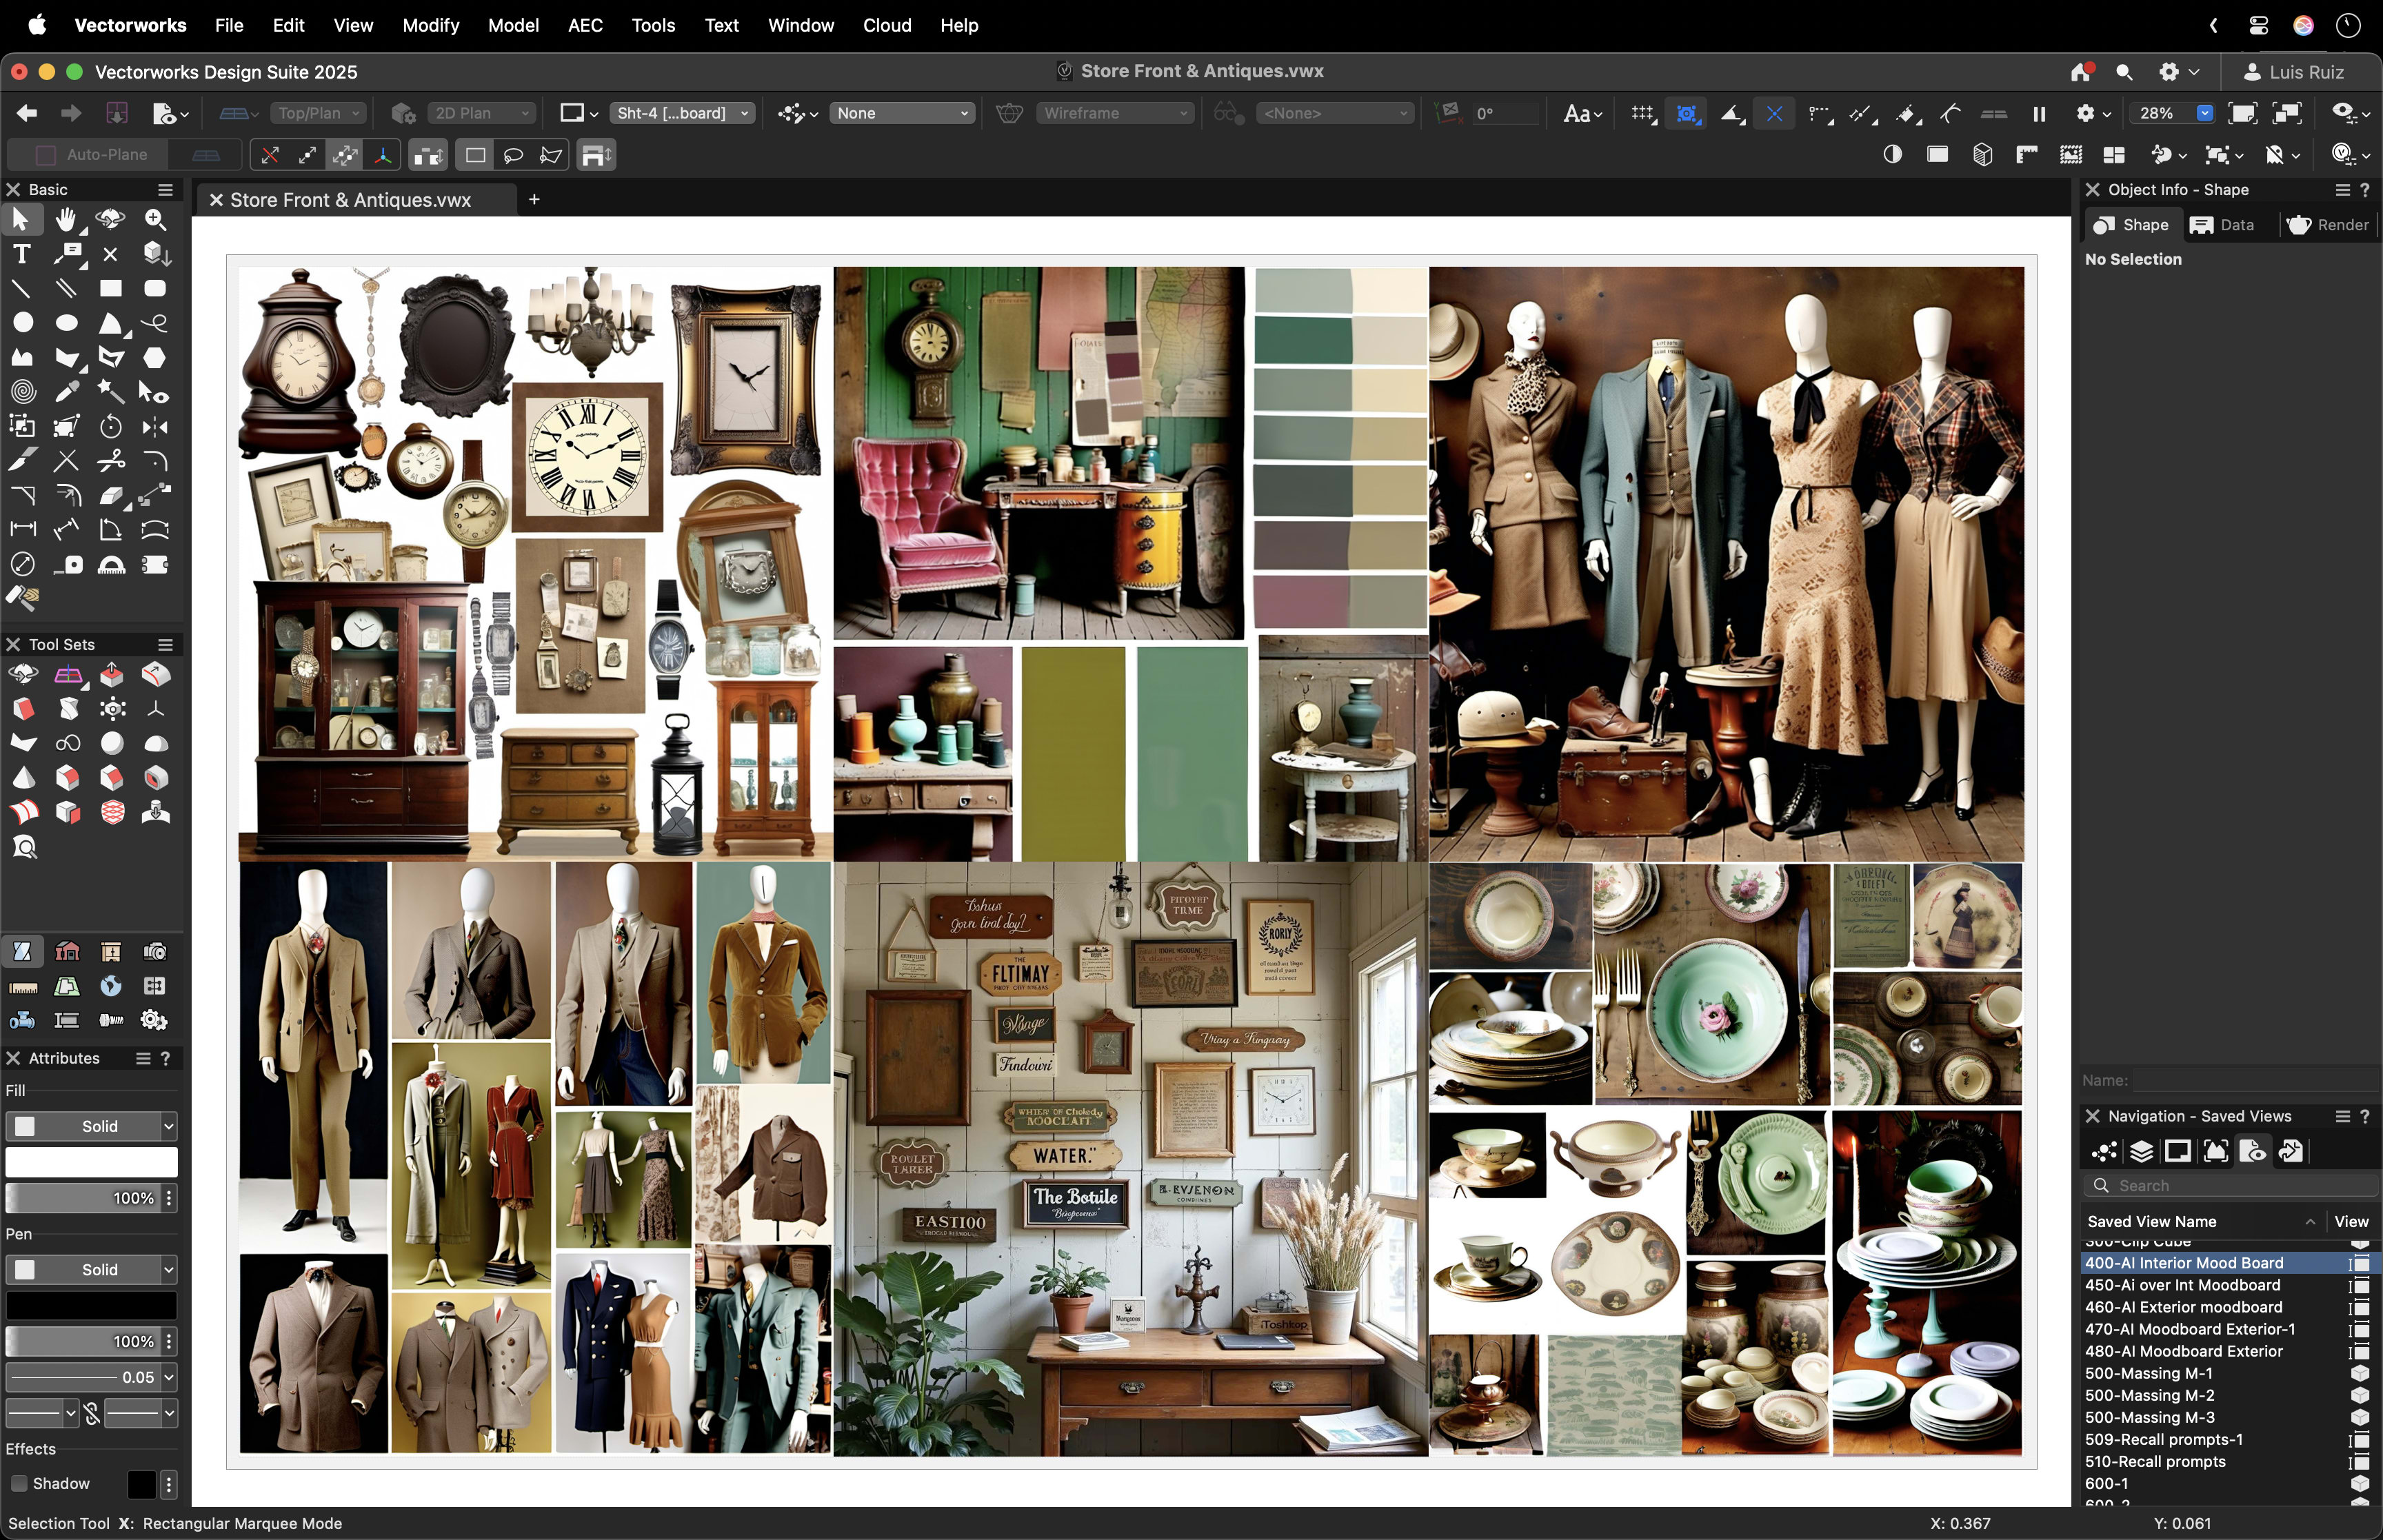The height and width of the screenshot is (1540, 2383).
Task: Toggle the pause snapping button
Action: 2039,113
